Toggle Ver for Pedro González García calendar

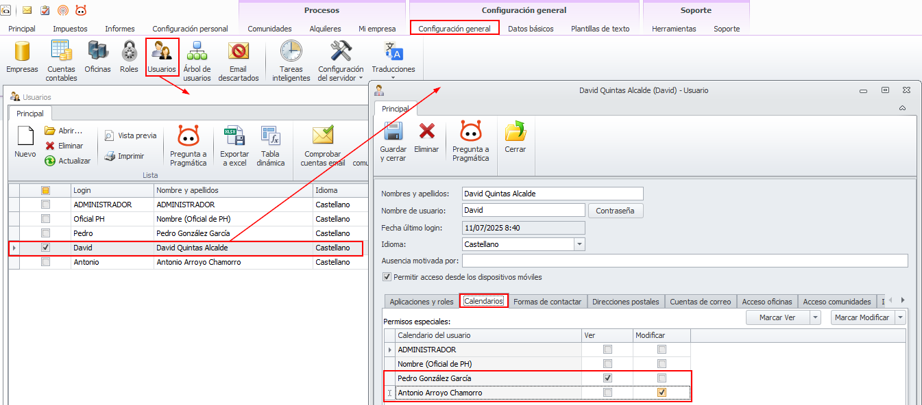coord(607,378)
